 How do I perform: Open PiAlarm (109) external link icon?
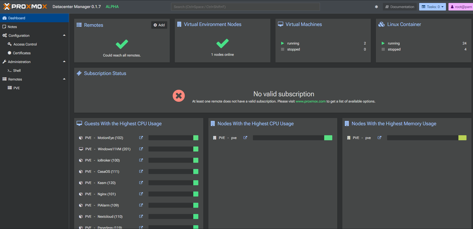[x=141, y=205]
